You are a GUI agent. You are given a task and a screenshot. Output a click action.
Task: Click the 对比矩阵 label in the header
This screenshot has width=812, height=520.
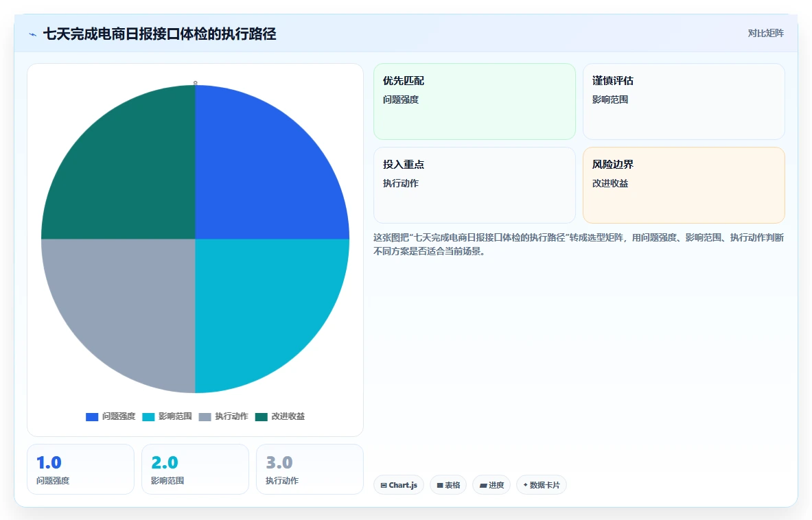(x=765, y=33)
